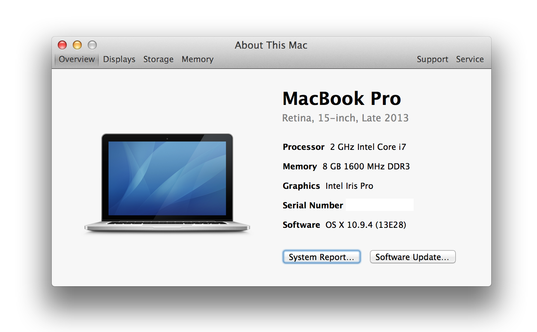This screenshot has height=332, width=537.
Task: Open the Service section
Action: pyautogui.click(x=470, y=59)
